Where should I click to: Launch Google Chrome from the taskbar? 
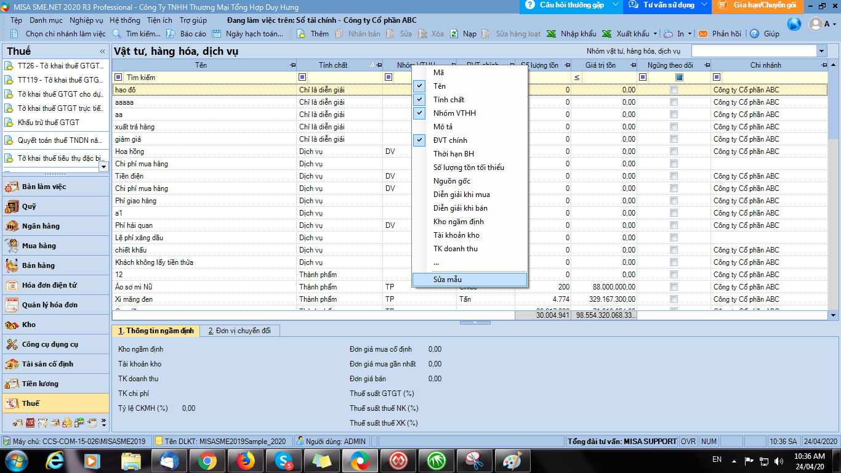click(x=207, y=460)
